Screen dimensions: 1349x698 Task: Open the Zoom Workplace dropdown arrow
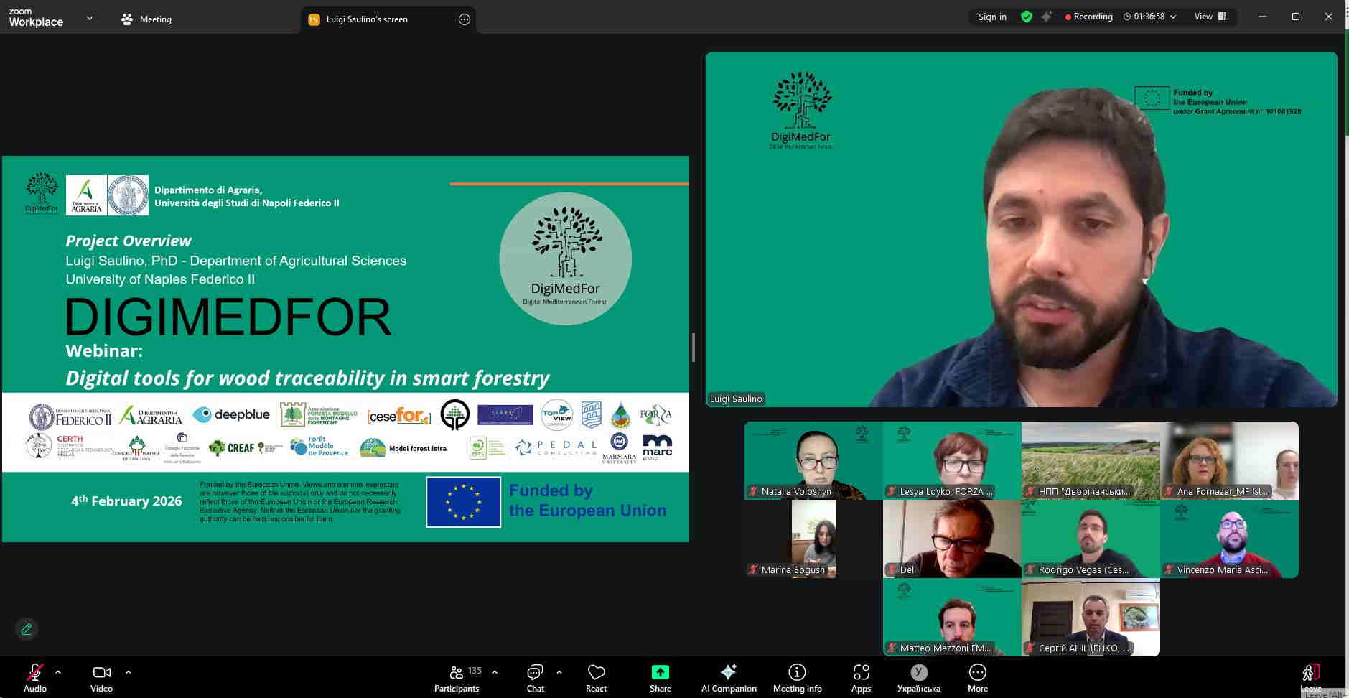90,19
